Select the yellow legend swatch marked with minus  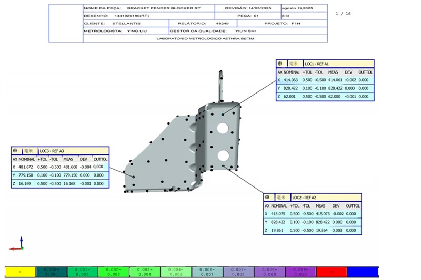pyautogui.click(x=20, y=272)
